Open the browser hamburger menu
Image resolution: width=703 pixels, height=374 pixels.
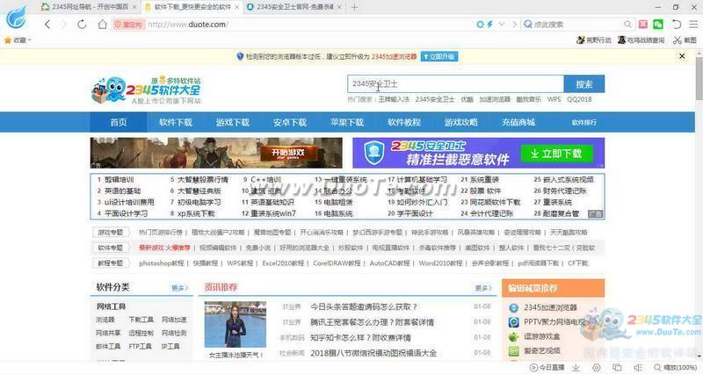pyautogui.click(x=693, y=25)
